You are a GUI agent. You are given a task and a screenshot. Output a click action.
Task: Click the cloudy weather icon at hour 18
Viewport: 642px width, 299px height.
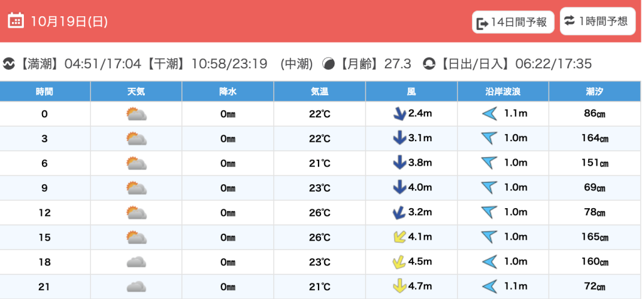pyautogui.click(x=136, y=262)
